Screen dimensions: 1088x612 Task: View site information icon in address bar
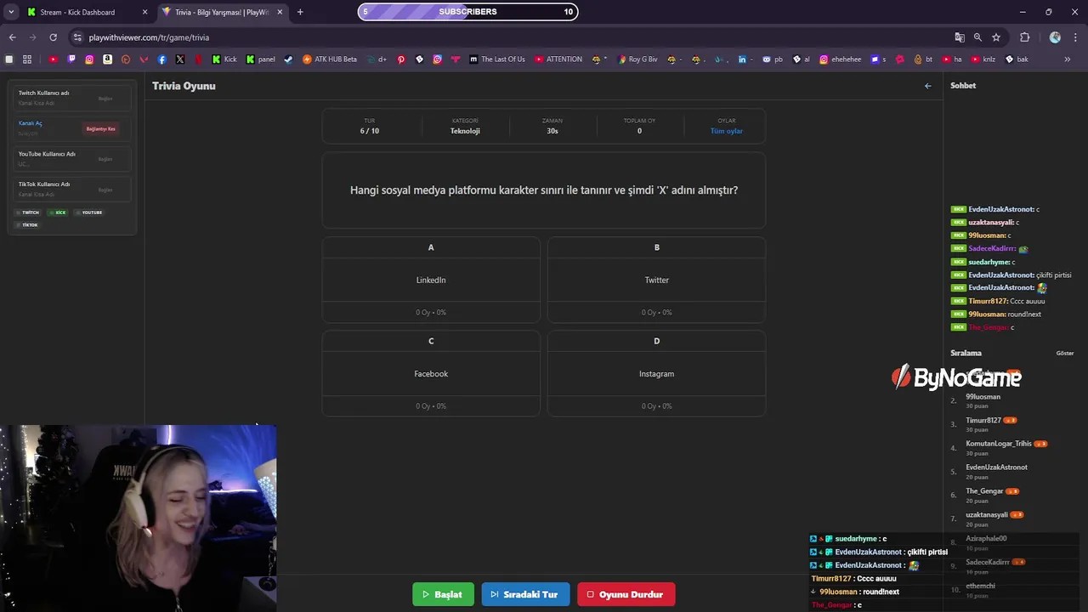click(x=77, y=37)
